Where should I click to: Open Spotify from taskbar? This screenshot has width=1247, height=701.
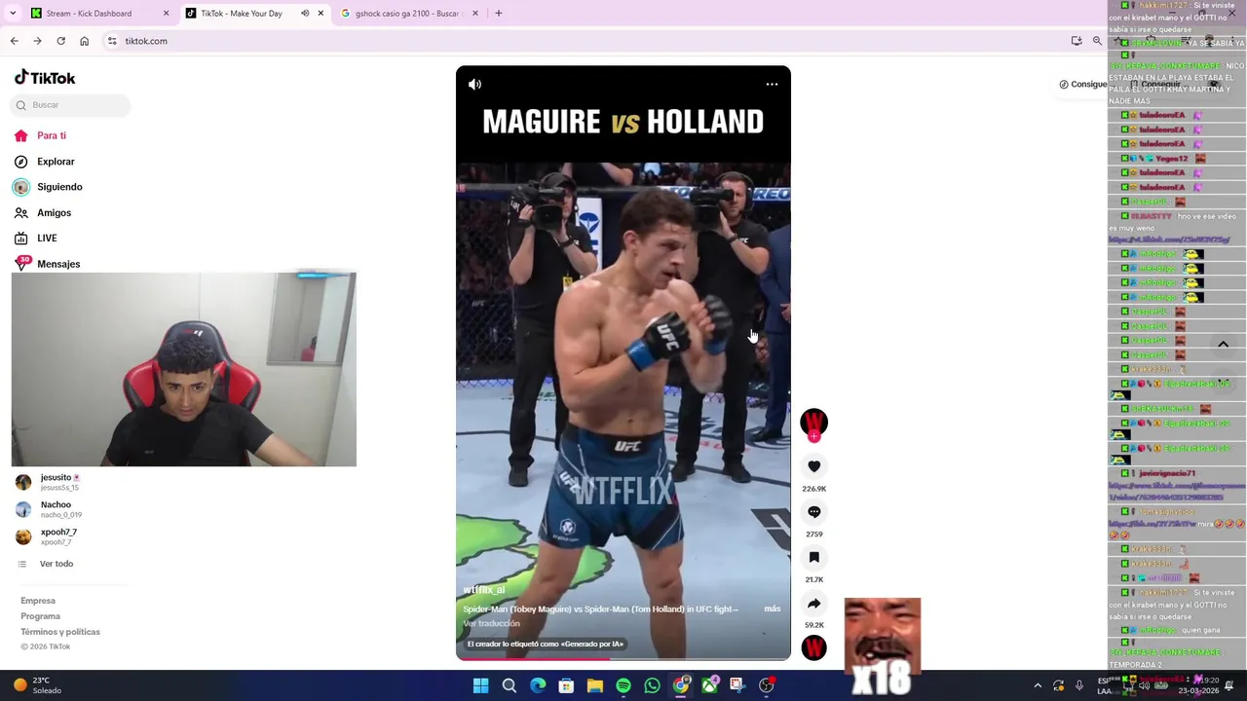point(623,686)
